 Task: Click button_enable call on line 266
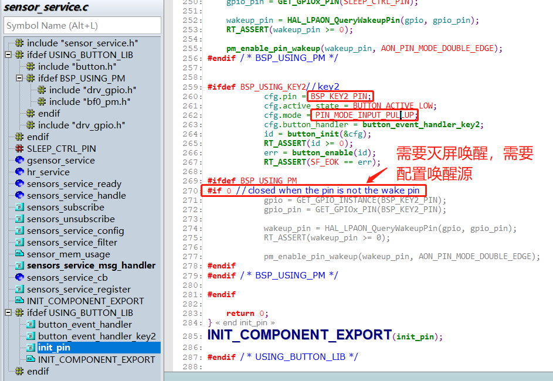click(323, 152)
